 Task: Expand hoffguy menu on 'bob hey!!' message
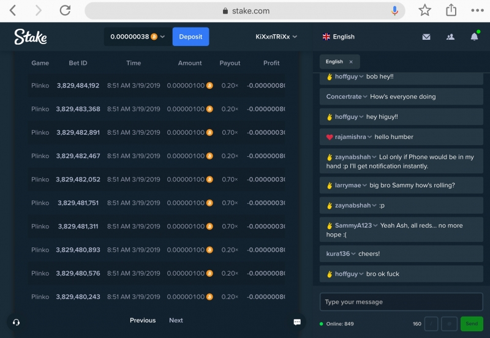pos(361,77)
